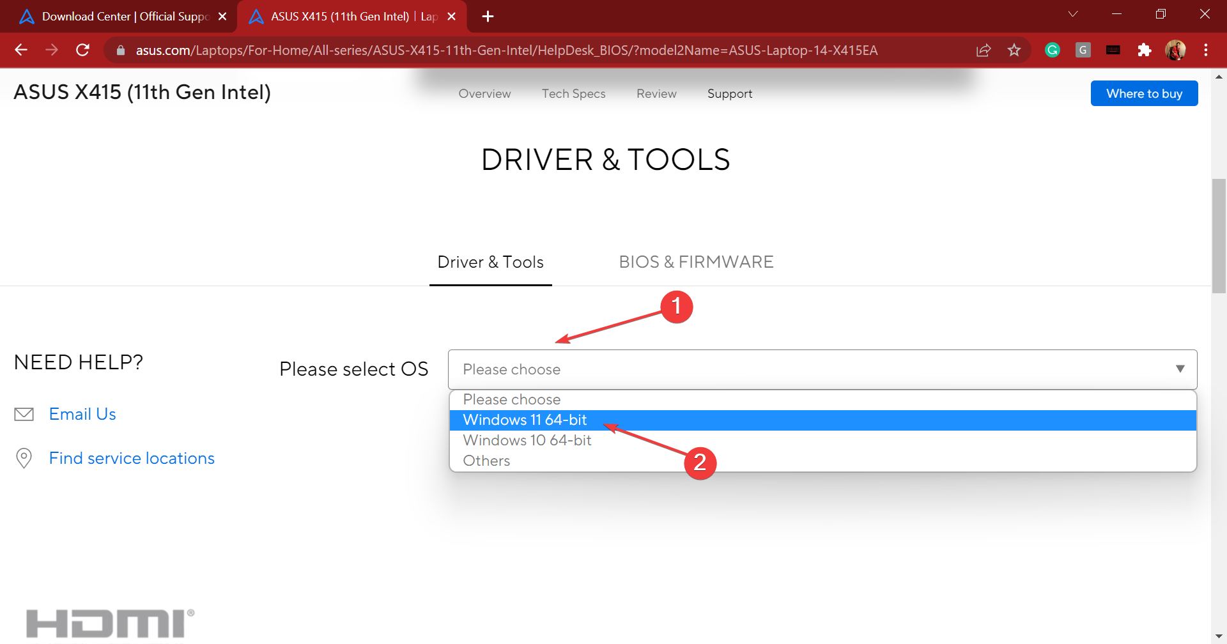Screen dimensions: 1227x644
Task: Click the map pin location icon
Action: (x=24, y=458)
